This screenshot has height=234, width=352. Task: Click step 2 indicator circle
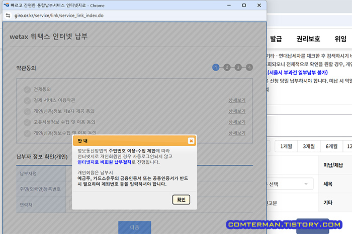pyautogui.click(x=227, y=67)
